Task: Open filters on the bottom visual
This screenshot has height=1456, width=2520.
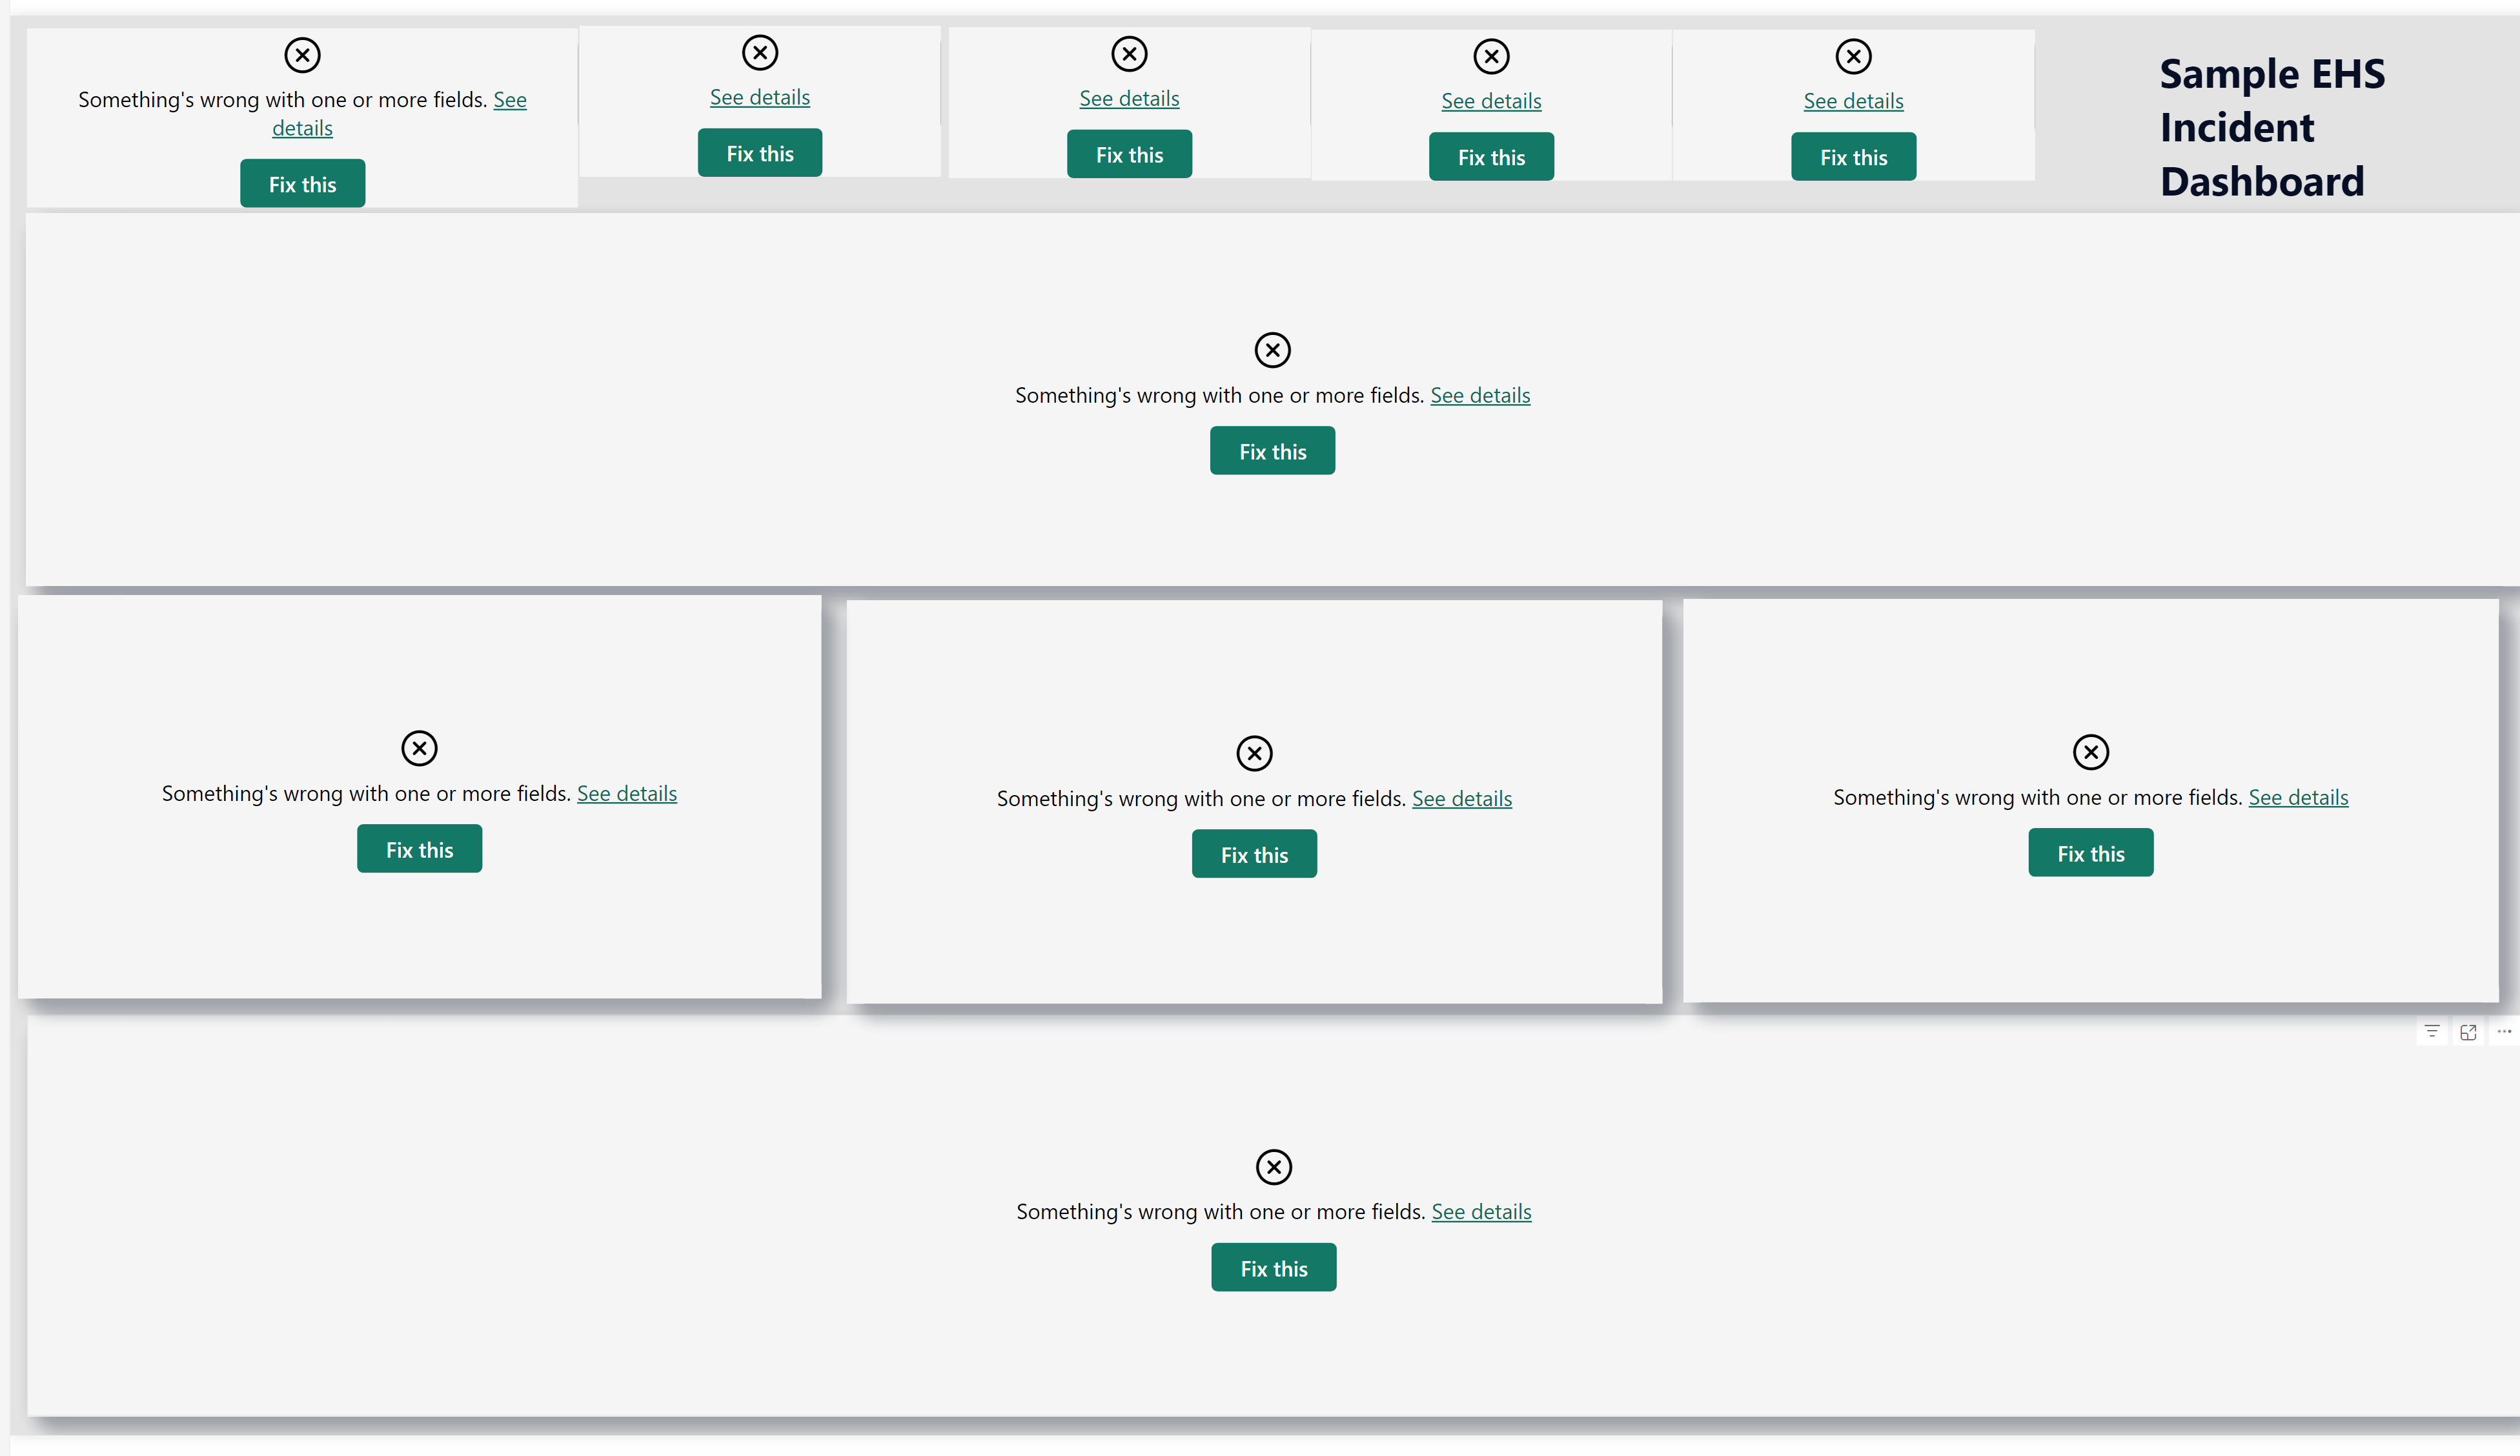Action: point(2432,1031)
